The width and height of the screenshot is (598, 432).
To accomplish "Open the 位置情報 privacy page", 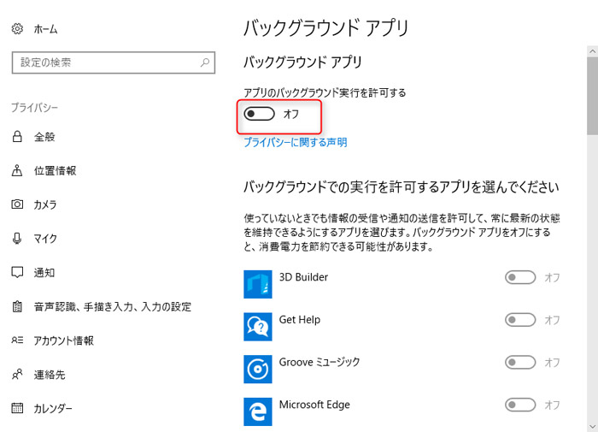I will (x=55, y=170).
